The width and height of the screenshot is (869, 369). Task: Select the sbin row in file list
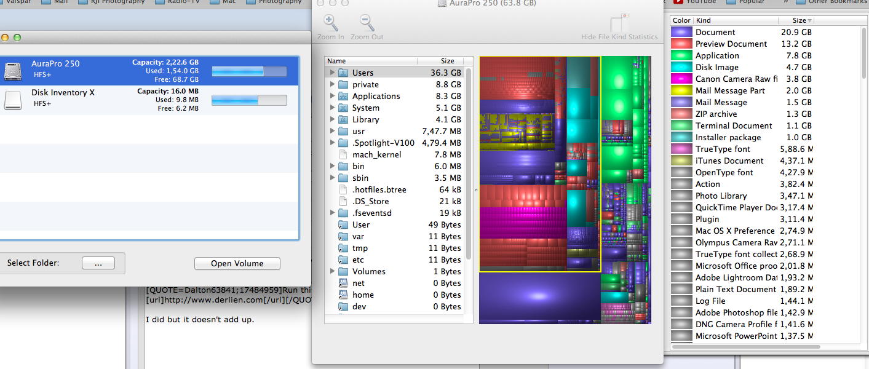(x=395, y=178)
